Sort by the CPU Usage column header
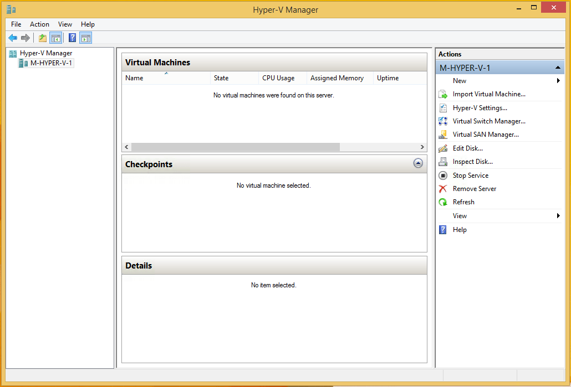The width and height of the screenshot is (571, 387). (283, 78)
